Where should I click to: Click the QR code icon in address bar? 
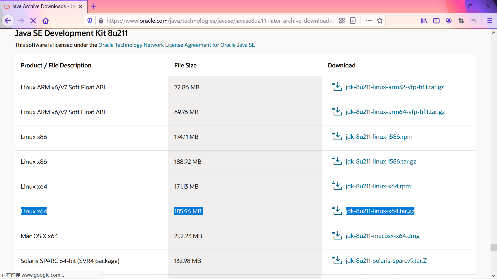[342, 21]
